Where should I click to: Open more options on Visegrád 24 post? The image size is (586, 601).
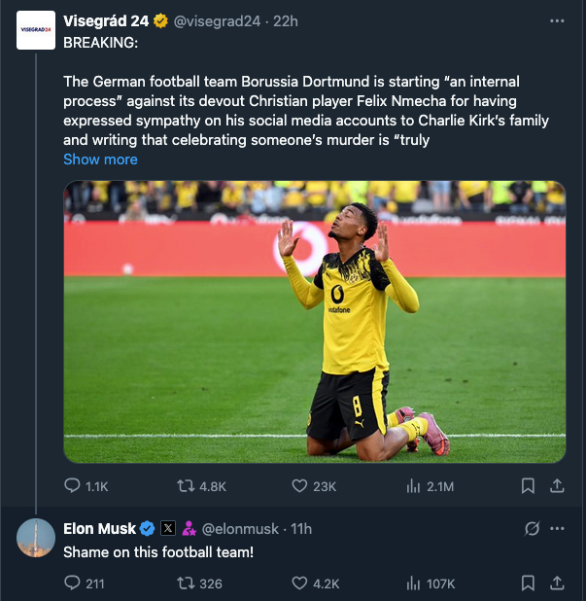click(557, 20)
